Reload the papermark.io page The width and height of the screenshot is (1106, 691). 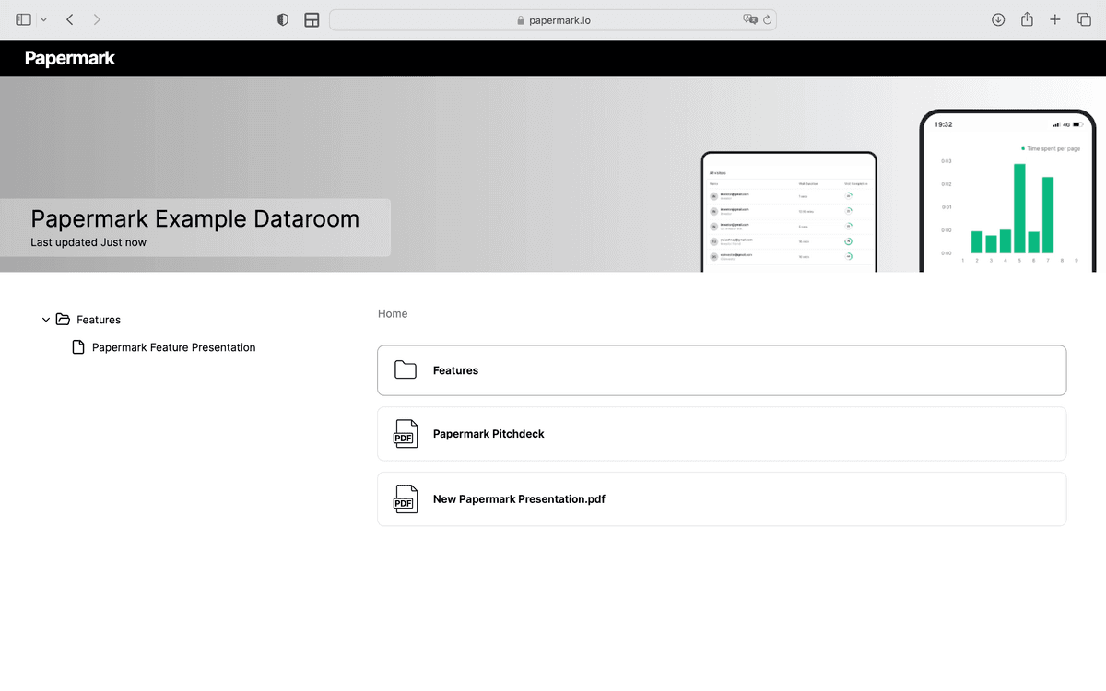point(766,19)
